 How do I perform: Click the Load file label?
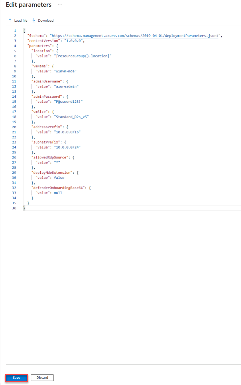click(21, 20)
